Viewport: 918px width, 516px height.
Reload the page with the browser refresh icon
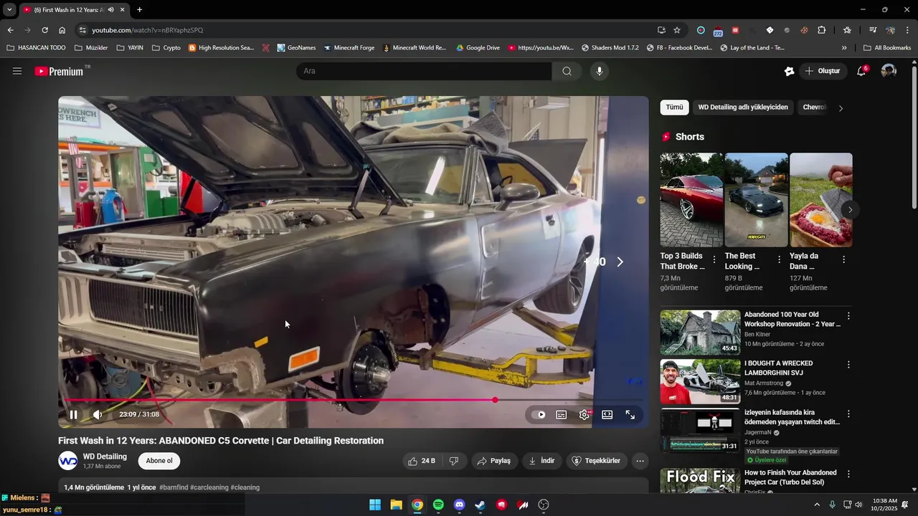click(x=44, y=30)
